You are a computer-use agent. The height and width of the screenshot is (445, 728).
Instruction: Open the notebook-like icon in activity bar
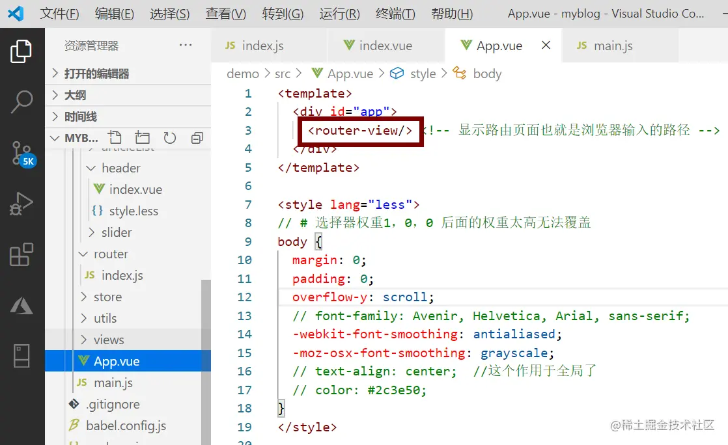point(21,356)
